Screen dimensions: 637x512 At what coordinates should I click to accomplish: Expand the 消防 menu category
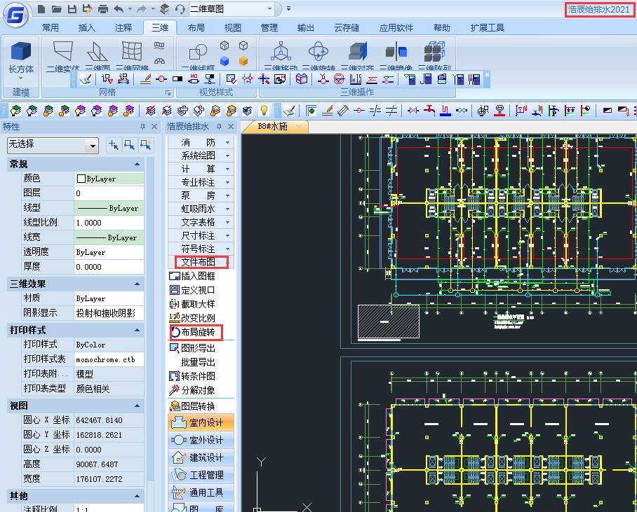pos(200,142)
